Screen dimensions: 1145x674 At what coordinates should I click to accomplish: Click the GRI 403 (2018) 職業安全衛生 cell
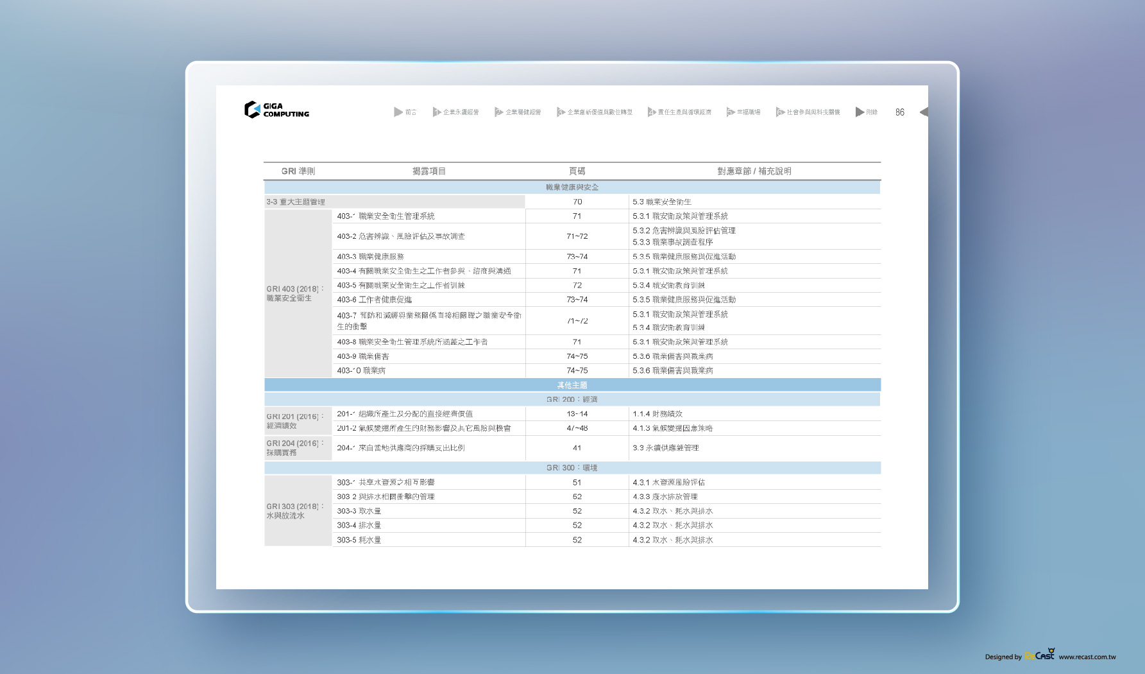tap(298, 293)
